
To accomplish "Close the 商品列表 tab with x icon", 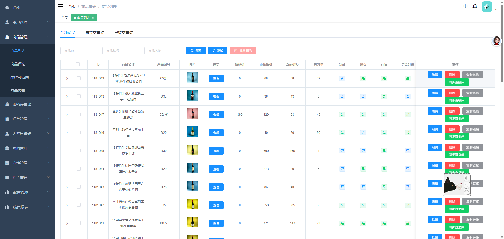I will tap(93, 18).
